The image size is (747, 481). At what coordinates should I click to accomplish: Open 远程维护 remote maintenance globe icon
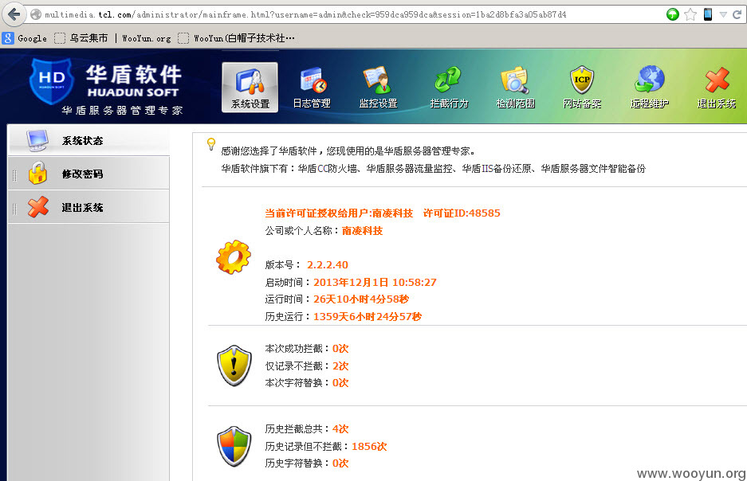(649, 88)
